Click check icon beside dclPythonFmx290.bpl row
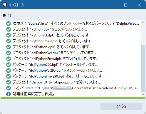This screenshot has height=114, width=146. click(9, 76)
